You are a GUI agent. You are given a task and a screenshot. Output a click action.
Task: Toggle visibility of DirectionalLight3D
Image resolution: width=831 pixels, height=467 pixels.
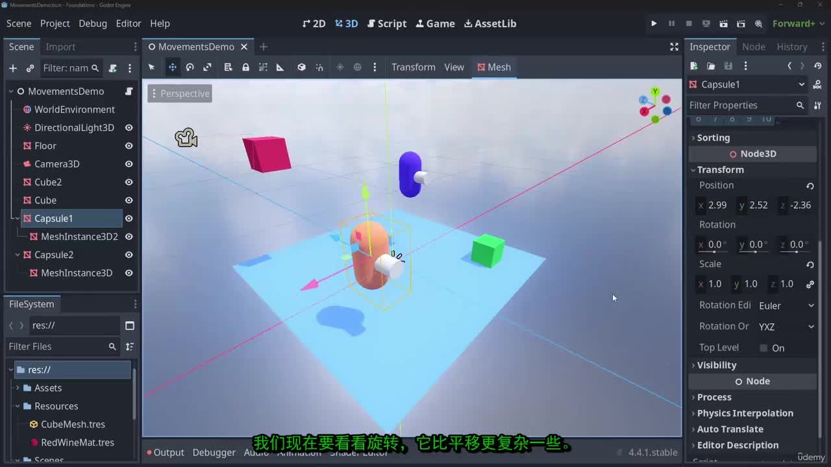[129, 128]
